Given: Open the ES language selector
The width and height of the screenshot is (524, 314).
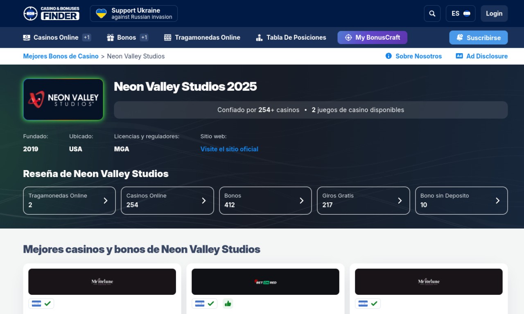Looking at the screenshot, I should (x=460, y=13).
